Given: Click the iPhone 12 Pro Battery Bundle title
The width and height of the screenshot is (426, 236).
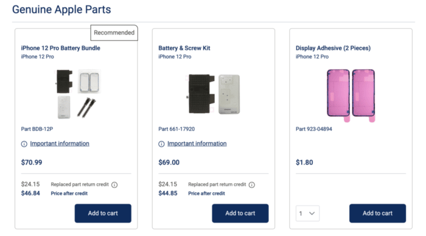Looking at the screenshot, I should [x=61, y=48].
